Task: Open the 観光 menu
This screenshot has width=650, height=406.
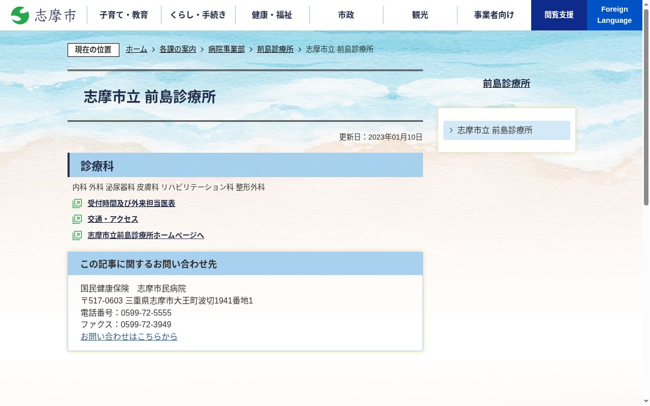Action: tap(420, 15)
